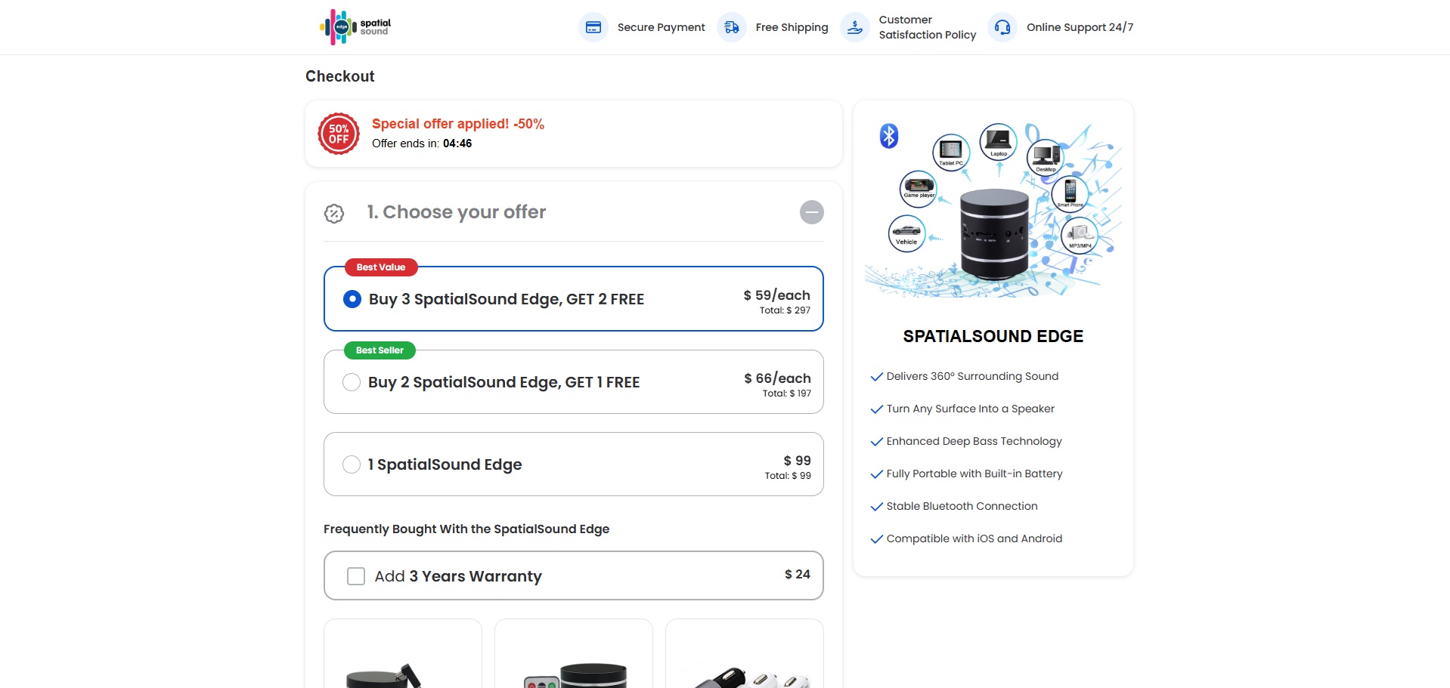Click the Online Support 24/7 text
Viewport: 1450px width, 688px height.
click(x=1080, y=27)
